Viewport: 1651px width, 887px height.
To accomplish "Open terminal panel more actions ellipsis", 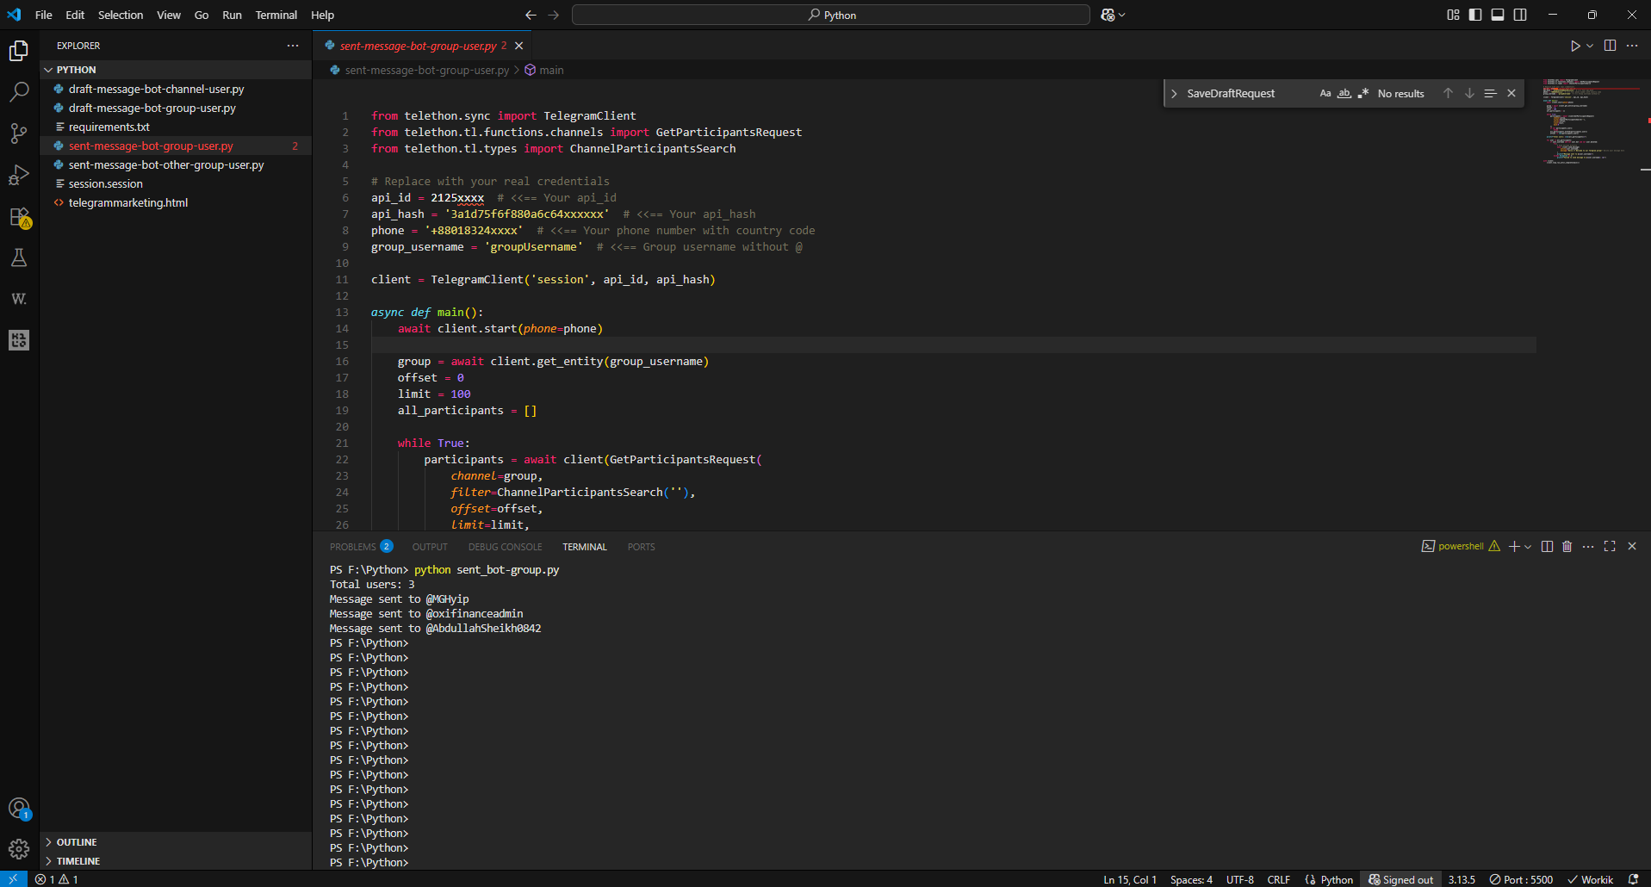I will tap(1588, 547).
